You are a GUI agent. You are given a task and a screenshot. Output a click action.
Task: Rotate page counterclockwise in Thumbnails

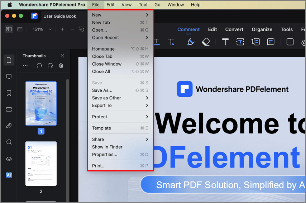coord(39,65)
